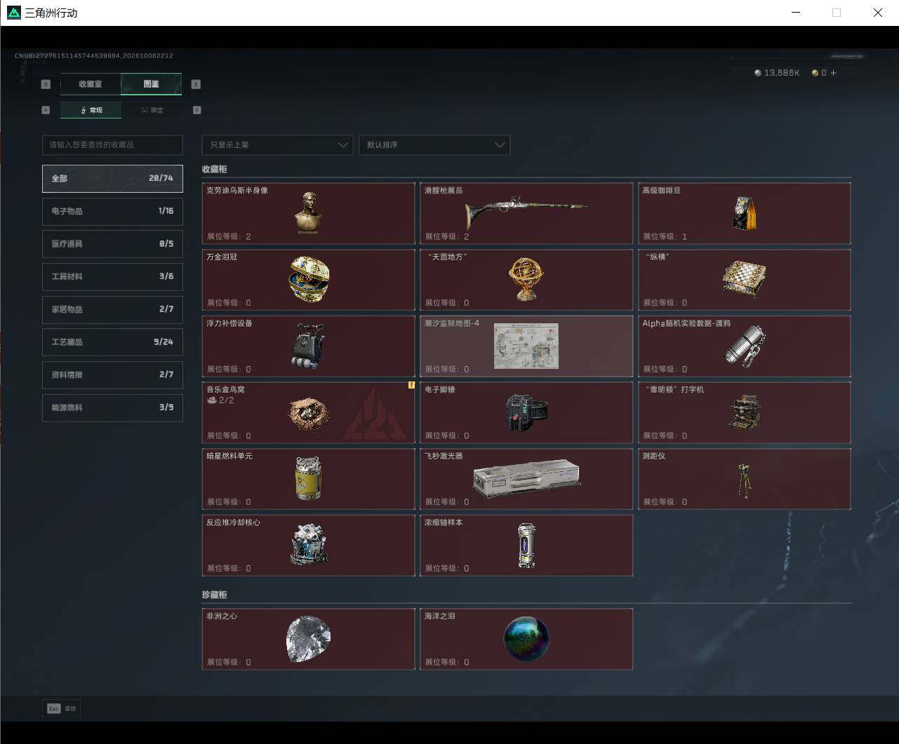Filter by 医疗道具 category
The width and height of the screenshot is (899, 744).
click(x=112, y=244)
